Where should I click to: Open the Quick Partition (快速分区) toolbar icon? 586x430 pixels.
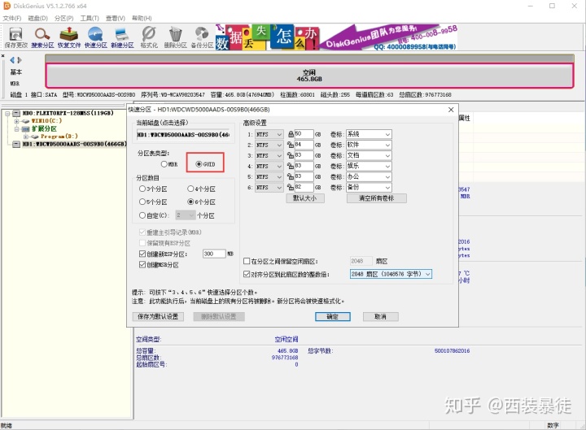(96, 37)
